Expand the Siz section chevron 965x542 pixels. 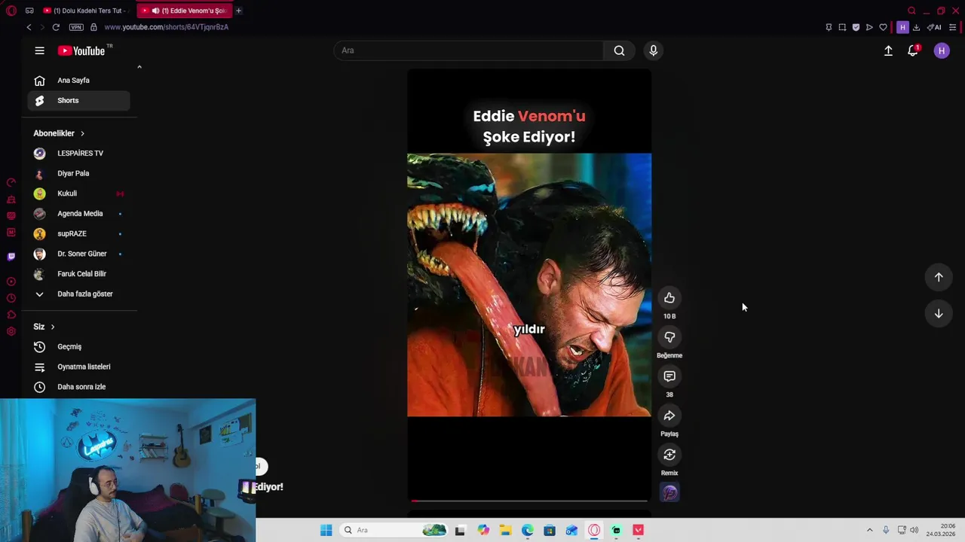click(52, 327)
